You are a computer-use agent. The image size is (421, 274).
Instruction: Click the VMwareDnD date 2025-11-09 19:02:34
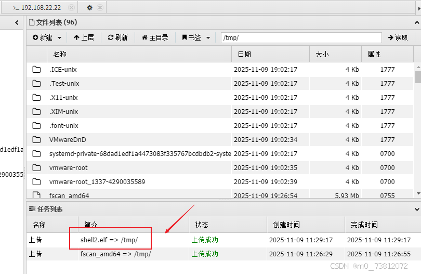click(266, 140)
